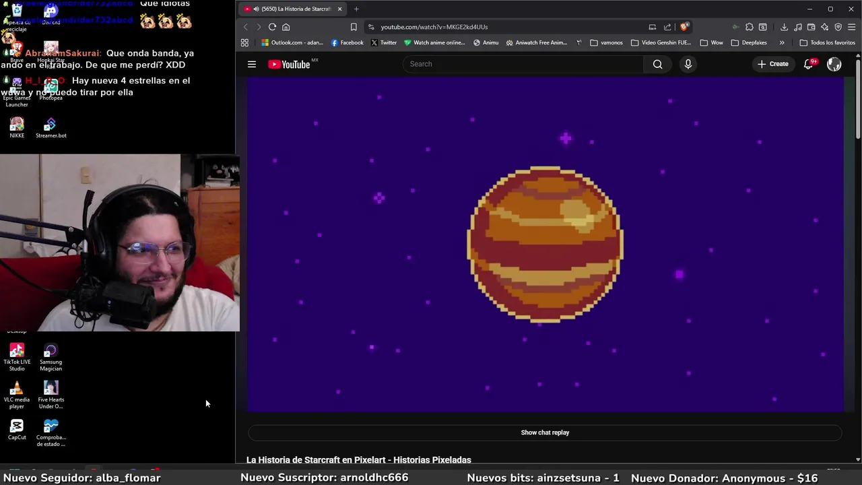Open a new browser tab
This screenshot has height=485, width=862.
(x=356, y=9)
